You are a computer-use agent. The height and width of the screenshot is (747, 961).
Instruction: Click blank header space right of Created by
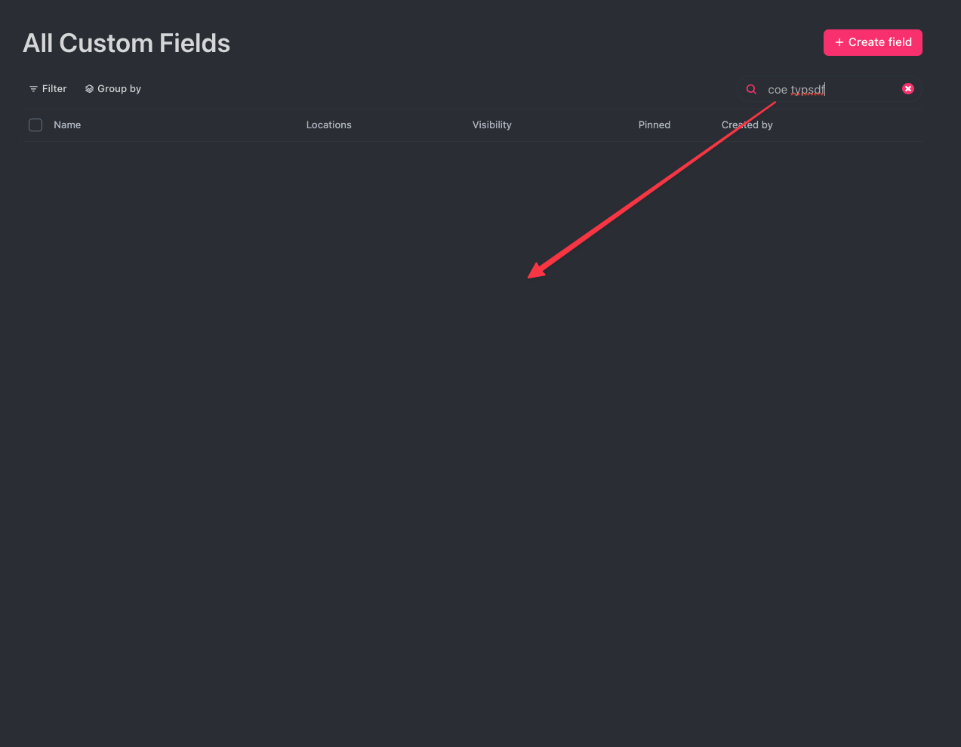849,125
